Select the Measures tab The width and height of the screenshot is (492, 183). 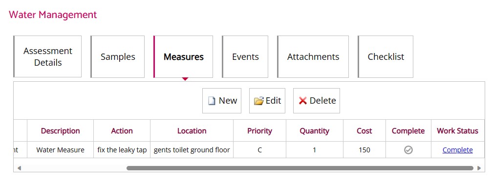tap(183, 56)
